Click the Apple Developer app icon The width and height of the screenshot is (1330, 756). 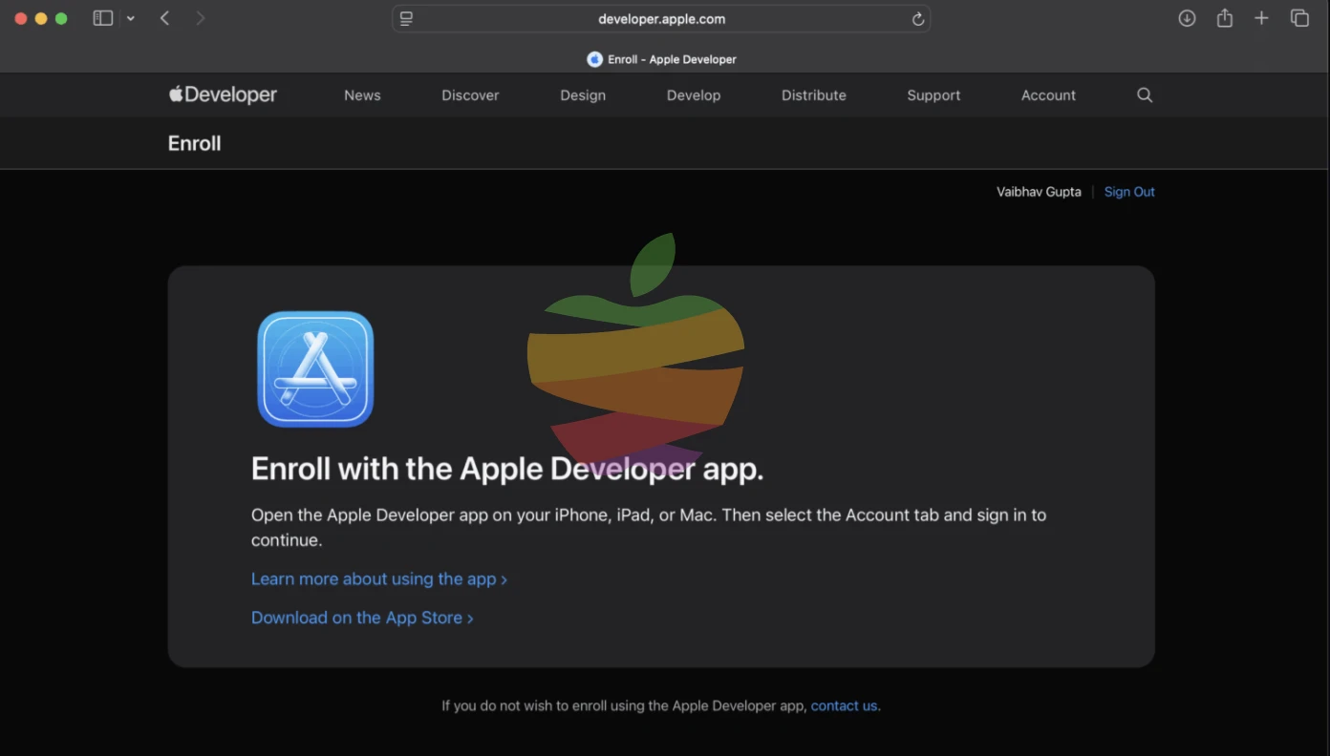(315, 369)
